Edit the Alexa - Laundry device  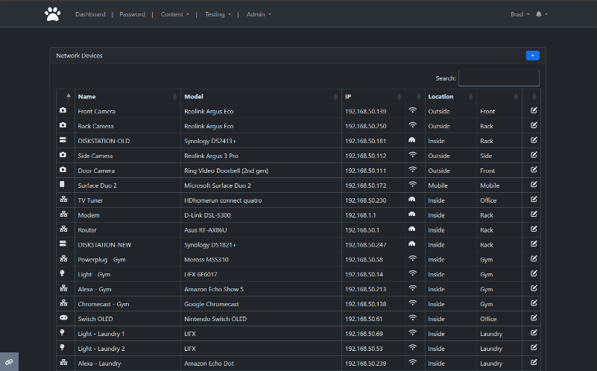point(534,363)
